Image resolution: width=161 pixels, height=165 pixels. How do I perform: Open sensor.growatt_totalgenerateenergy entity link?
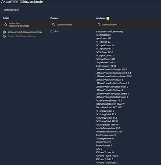click(25, 32)
